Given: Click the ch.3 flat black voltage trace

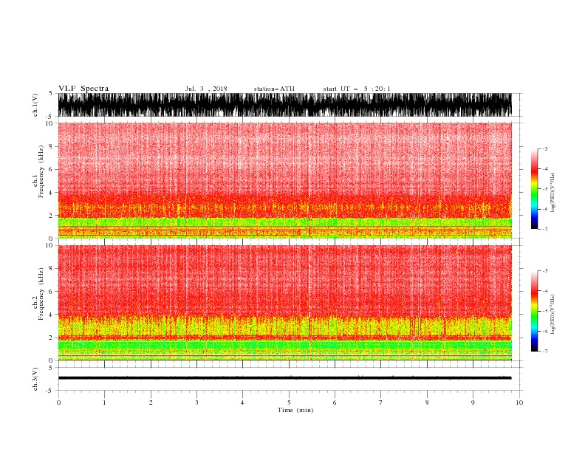Looking at the screenshot, I should pyautogui.click(x=284, y=378).
